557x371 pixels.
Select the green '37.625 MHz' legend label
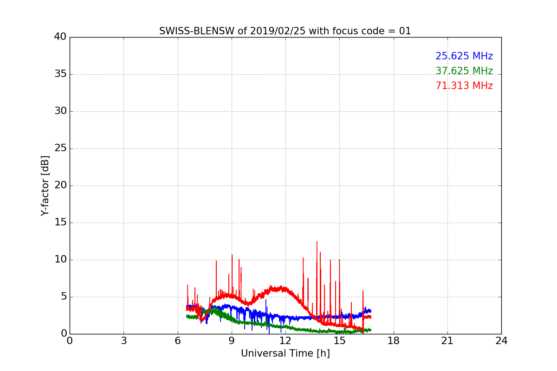click(x=464, y=71)
